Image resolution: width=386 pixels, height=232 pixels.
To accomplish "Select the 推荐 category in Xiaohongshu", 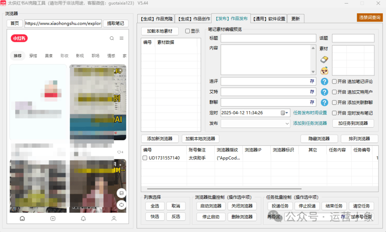I will pos(18,56).
